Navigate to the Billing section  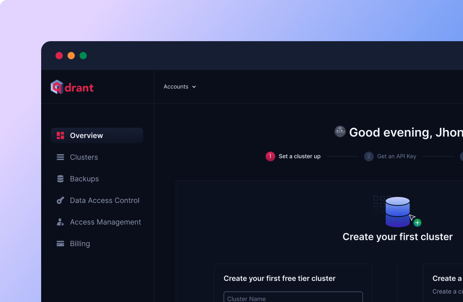point(80,243)
